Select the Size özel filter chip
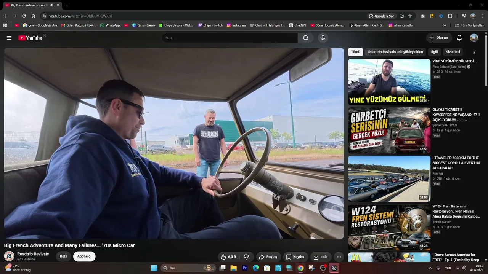 (x=453, y=52)
